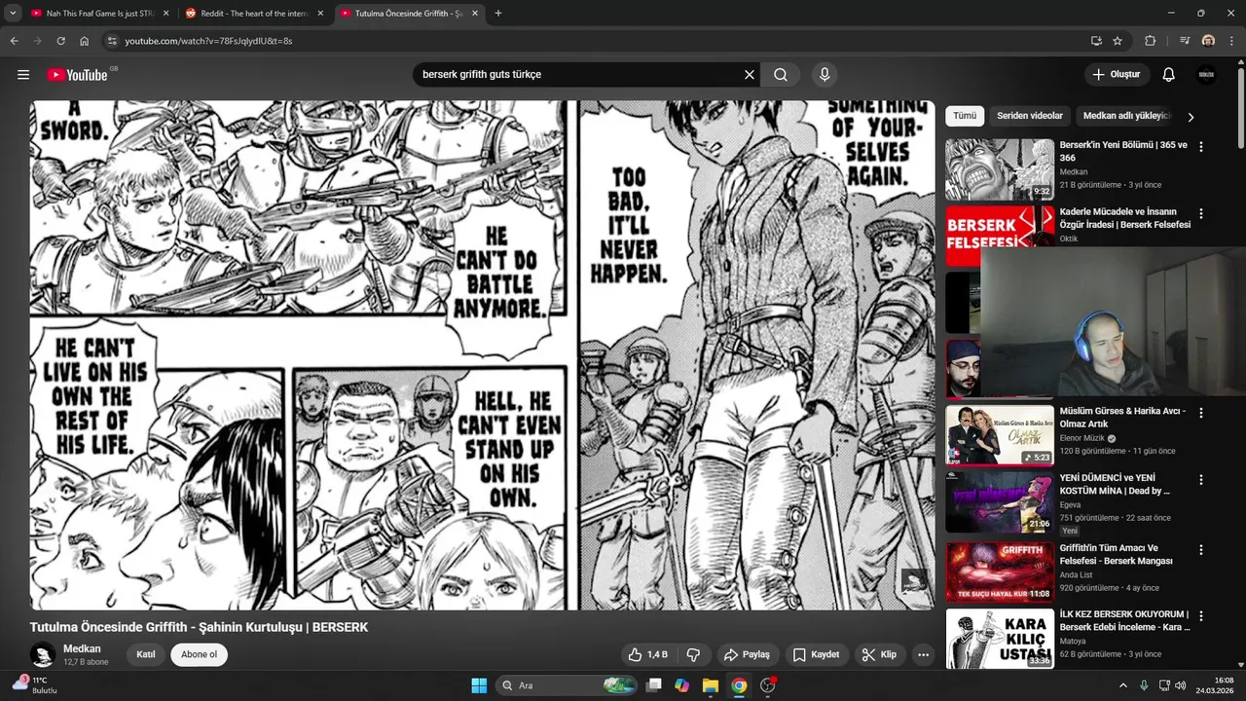Open options for İLK KEZ BERSERK OKUYORUM video
The width and height of the screenshot is (1246, 701).
point(1201,616)
